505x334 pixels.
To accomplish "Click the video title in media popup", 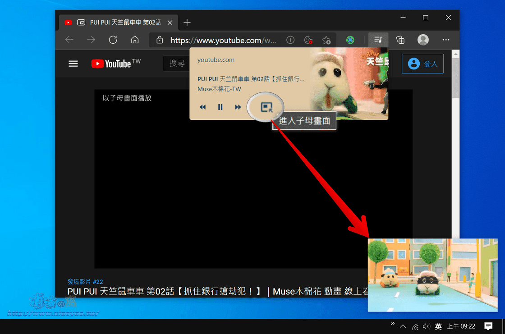I will [x=251, y=79].
